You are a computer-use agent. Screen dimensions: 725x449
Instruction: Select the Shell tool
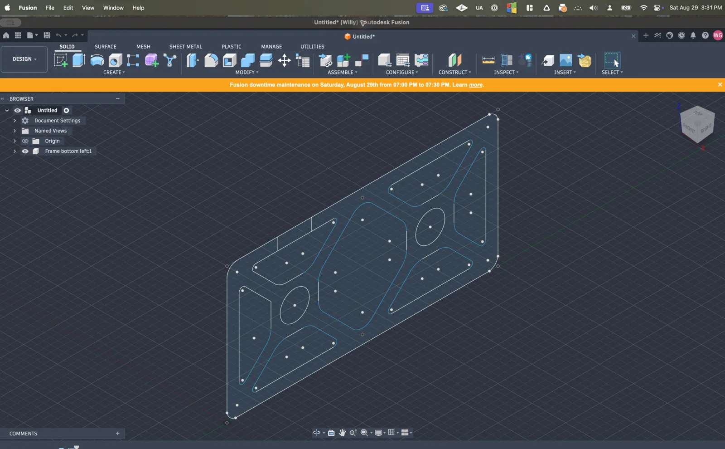230,60
